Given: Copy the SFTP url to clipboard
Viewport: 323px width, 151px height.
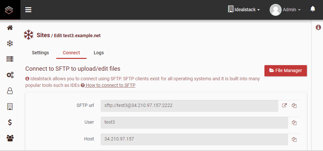Looking at the screenshot, I should (294, 106).
